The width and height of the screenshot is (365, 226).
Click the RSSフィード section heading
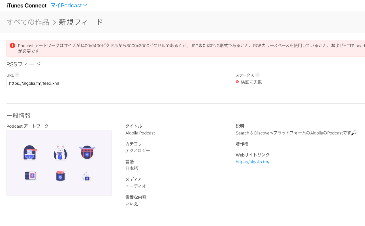point(24,64)
